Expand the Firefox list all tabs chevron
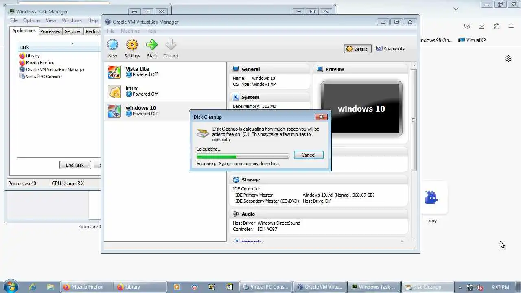521x293 pixels. (x=456, y=9)
